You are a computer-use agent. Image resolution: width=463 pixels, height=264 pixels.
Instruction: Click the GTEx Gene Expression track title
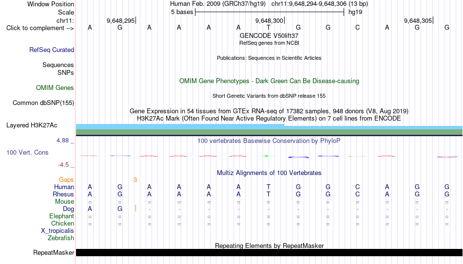click(x=269, y=111)
